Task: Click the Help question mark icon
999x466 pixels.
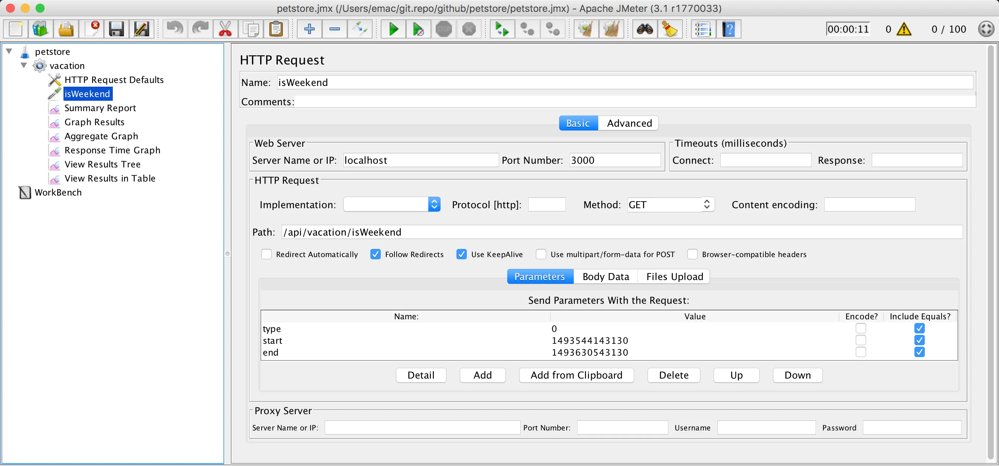Action: (x=729, y=29)
